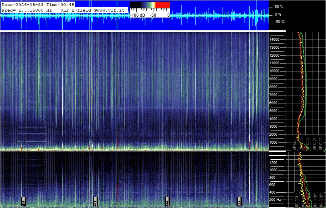Click the 0 % amplitude axis label
The width and height of the screenshot is (326, 208).
pyautogui.click(x=279, y=14)
